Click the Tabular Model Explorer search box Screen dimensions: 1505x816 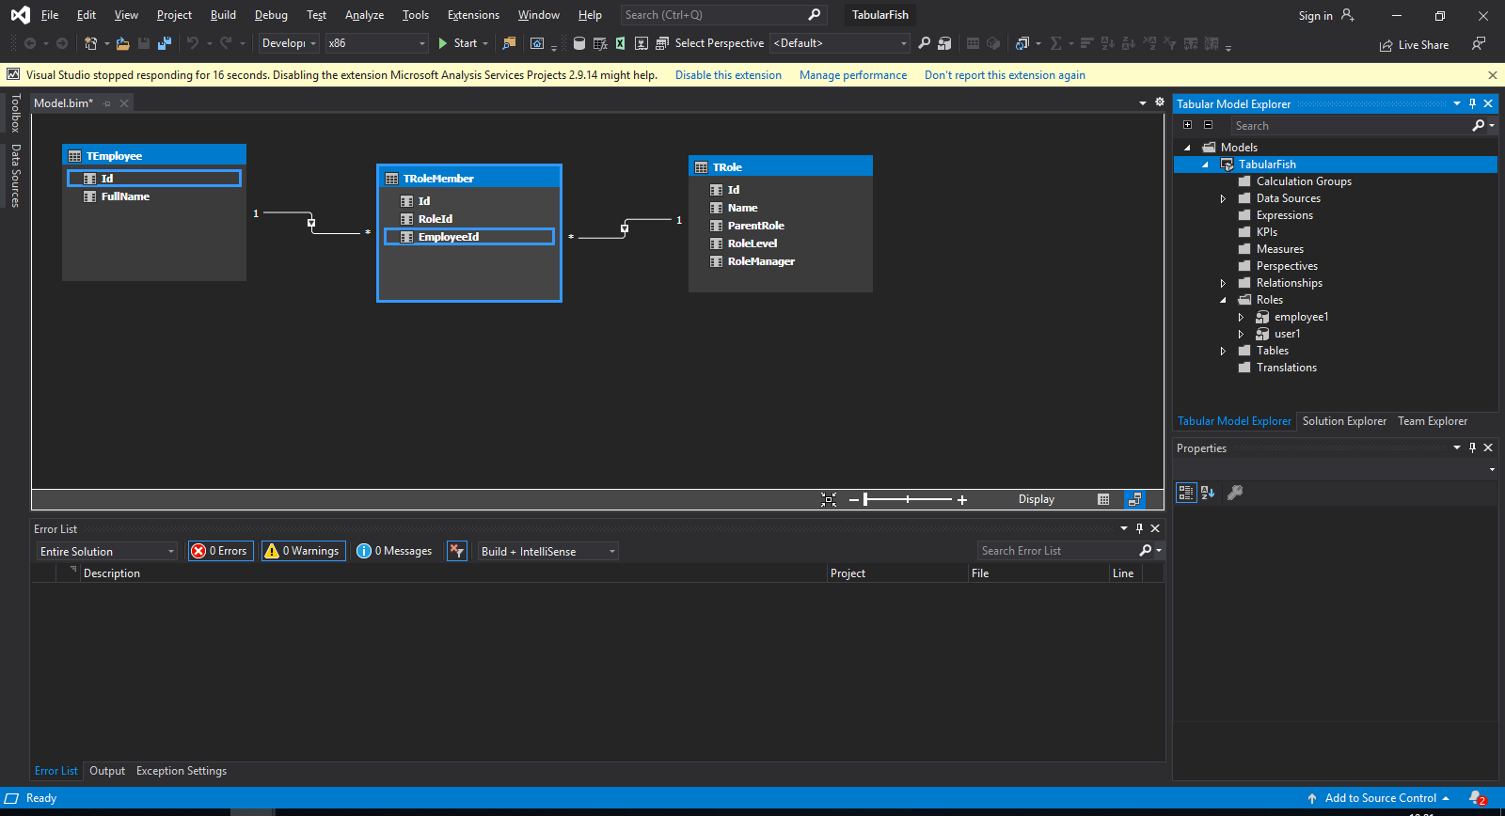(1350, 125)
